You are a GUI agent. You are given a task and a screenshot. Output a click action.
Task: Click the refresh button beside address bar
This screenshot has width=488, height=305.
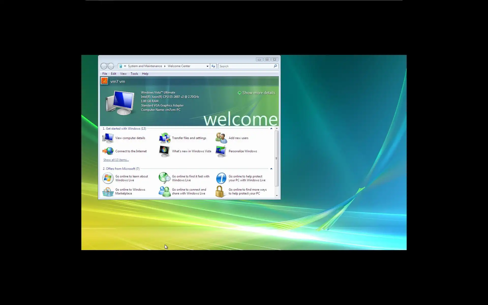click(213, 66)
